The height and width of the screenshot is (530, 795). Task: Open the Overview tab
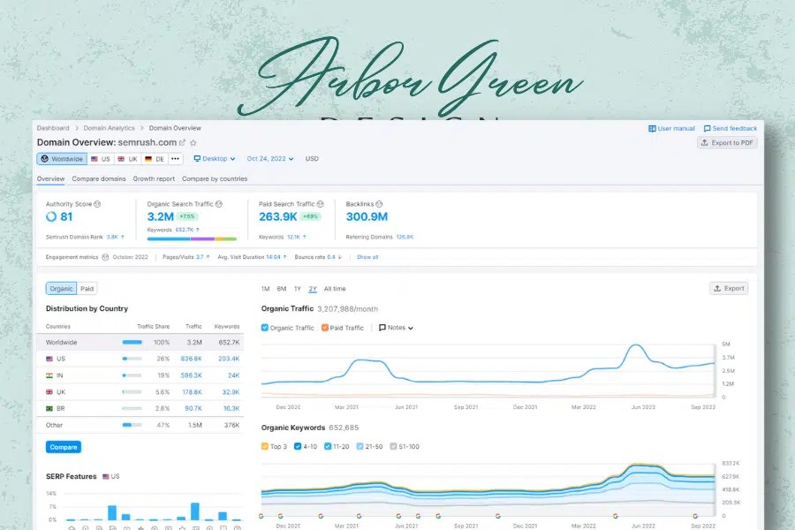pos(50,179)
